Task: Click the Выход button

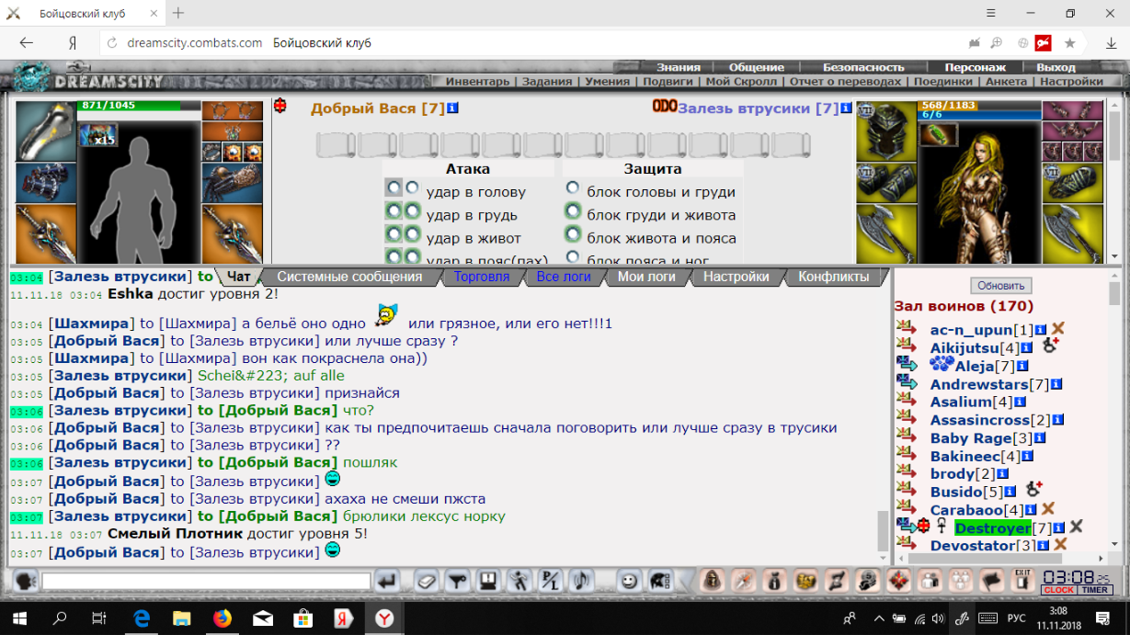Action: [1056, 67]
